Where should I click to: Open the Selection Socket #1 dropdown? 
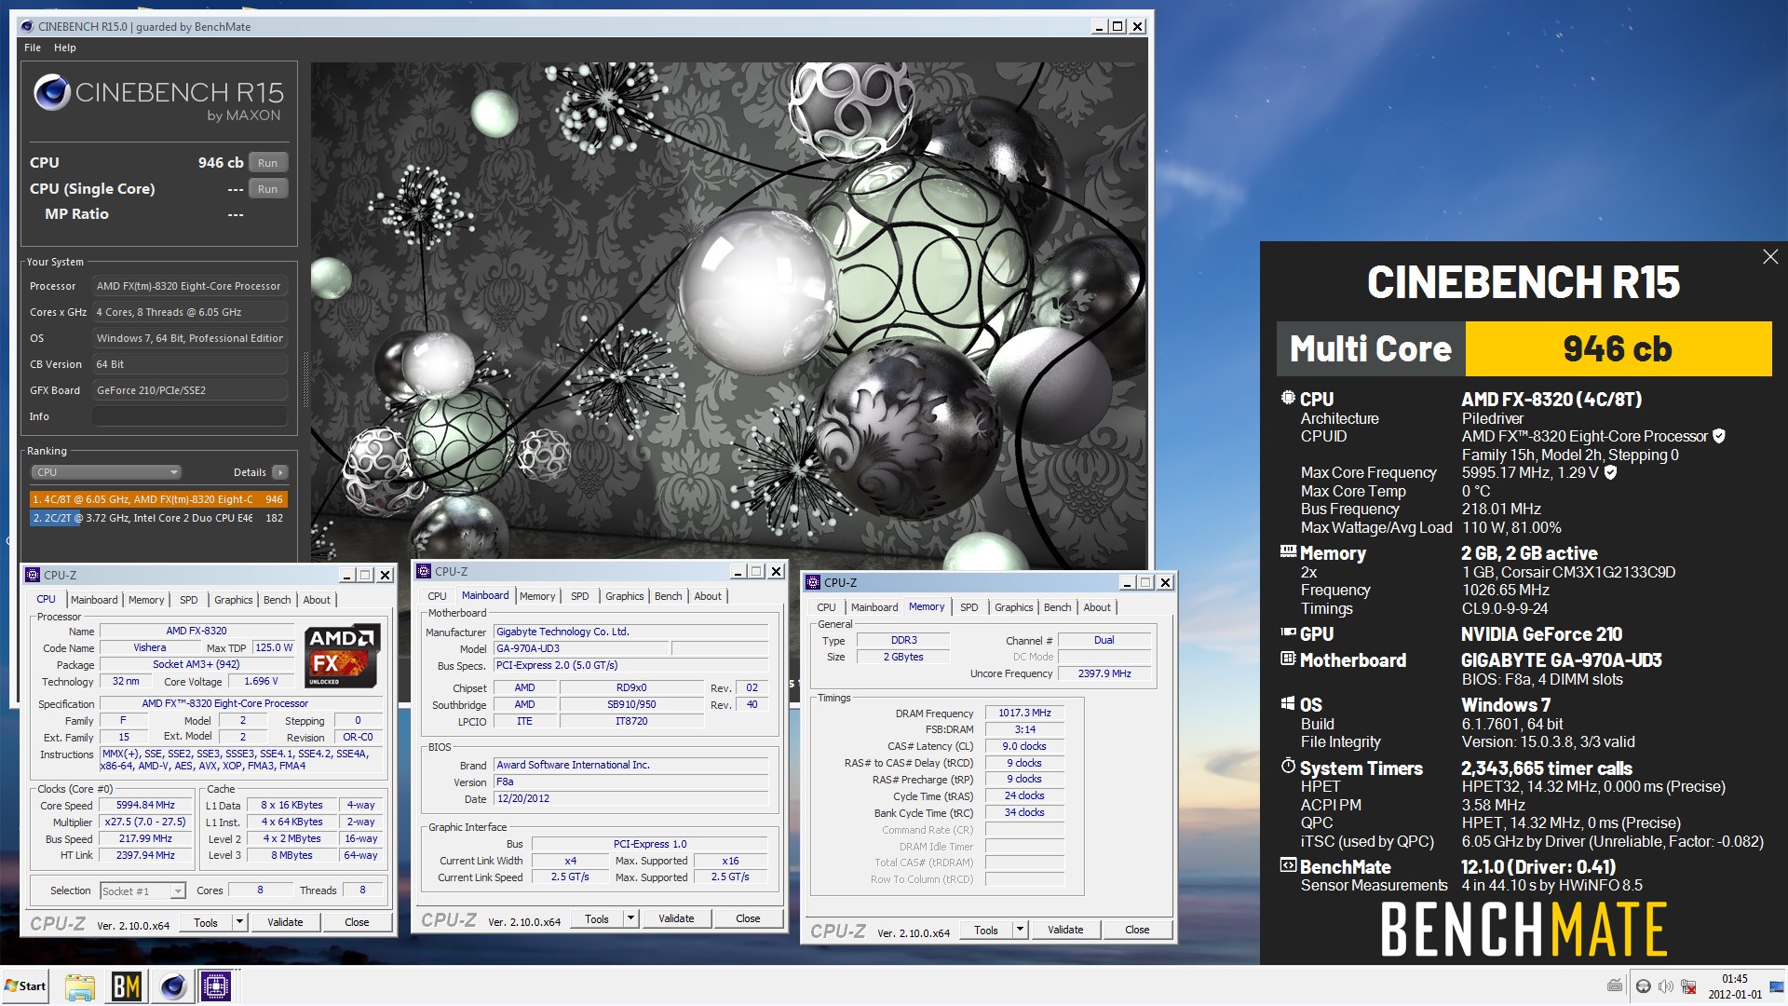point(142,891)
